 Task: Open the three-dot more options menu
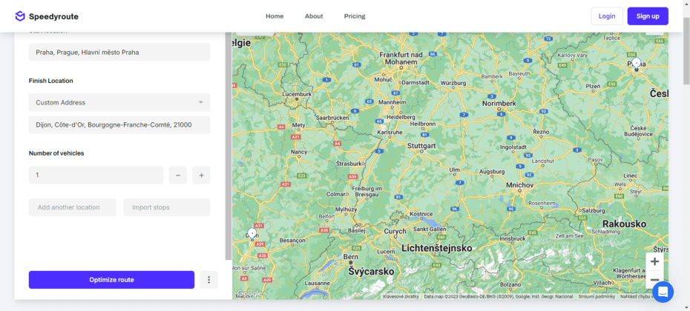[x=209, y=280]
